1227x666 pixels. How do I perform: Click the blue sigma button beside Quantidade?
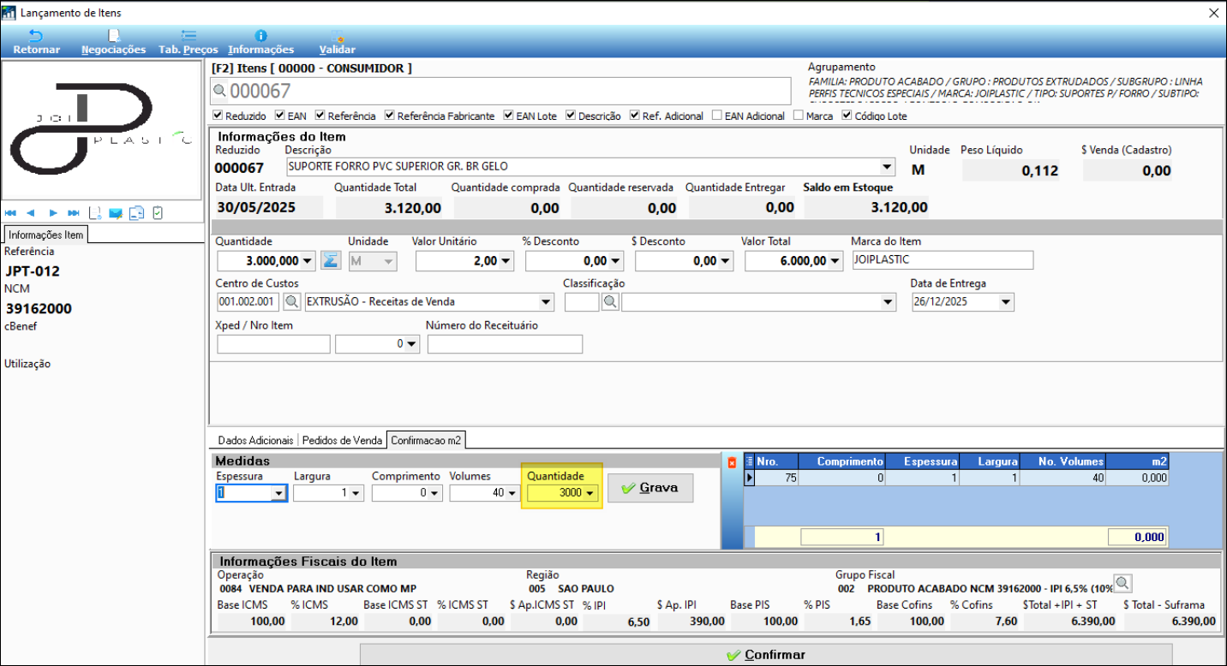coord(330,260)
